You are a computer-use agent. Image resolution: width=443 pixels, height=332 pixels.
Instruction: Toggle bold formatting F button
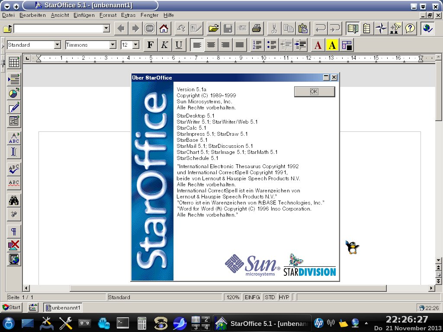coord(151,45)
